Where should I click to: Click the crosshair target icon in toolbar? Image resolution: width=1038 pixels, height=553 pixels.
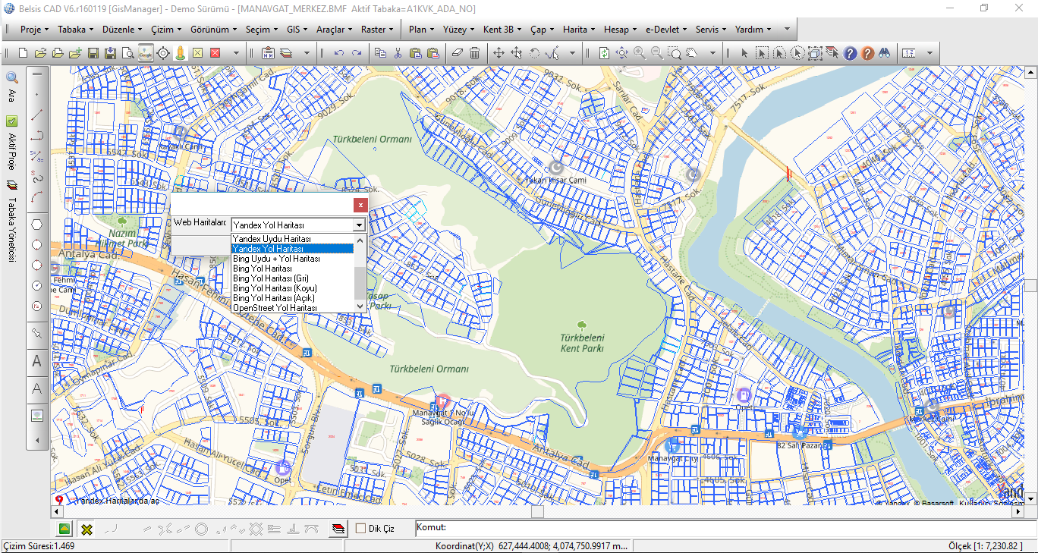click(163, 53)
